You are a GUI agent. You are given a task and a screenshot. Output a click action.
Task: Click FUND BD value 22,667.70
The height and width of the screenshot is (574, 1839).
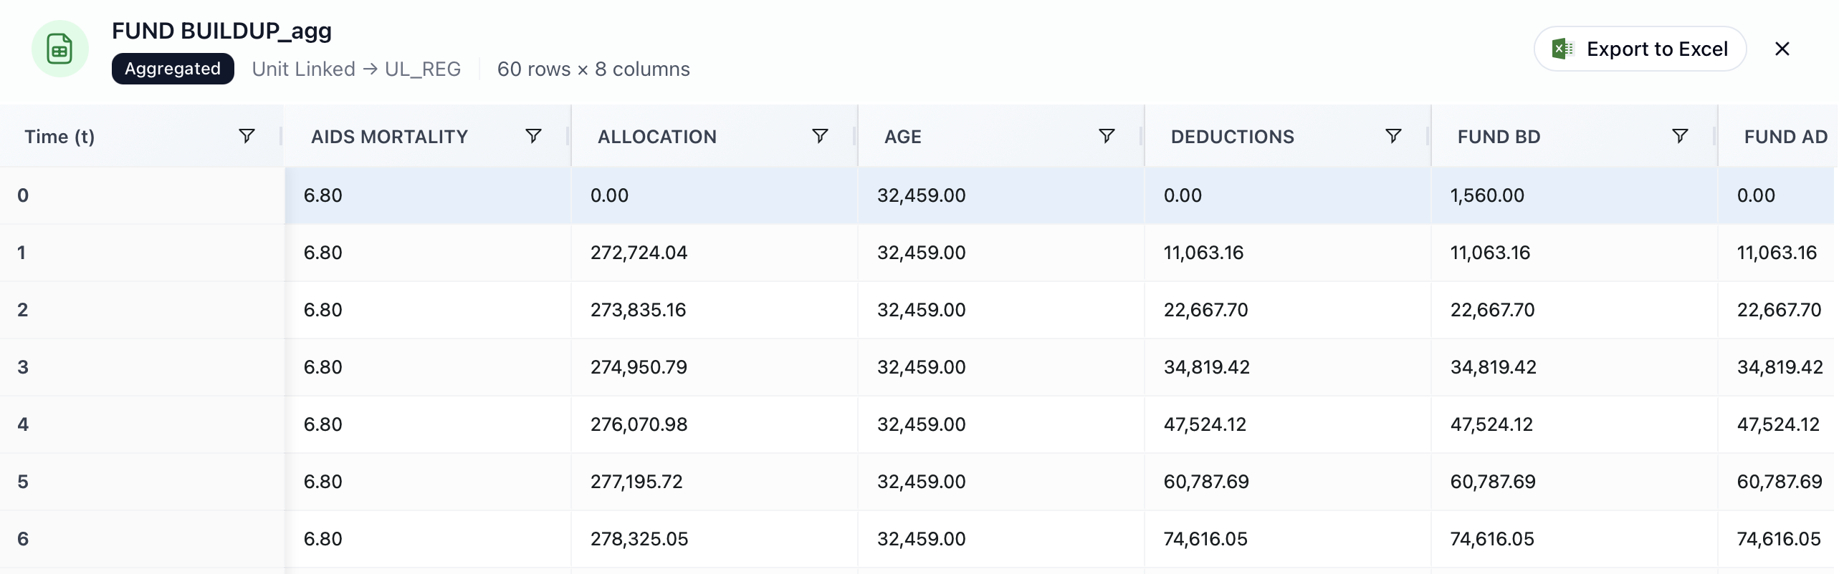[x=1492, y=310]
